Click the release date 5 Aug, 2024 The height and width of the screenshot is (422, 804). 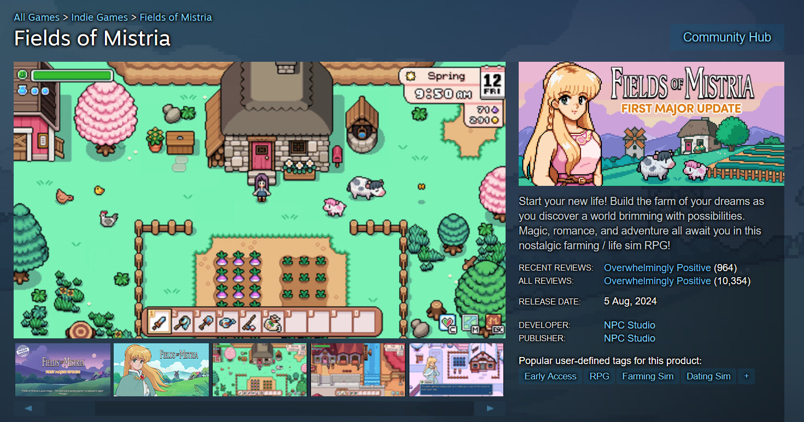click(x=630, y=301)
